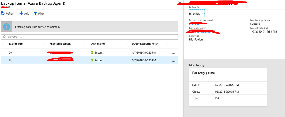Open the Recovery points tile
285x117 pixels.
pos(228,73)
